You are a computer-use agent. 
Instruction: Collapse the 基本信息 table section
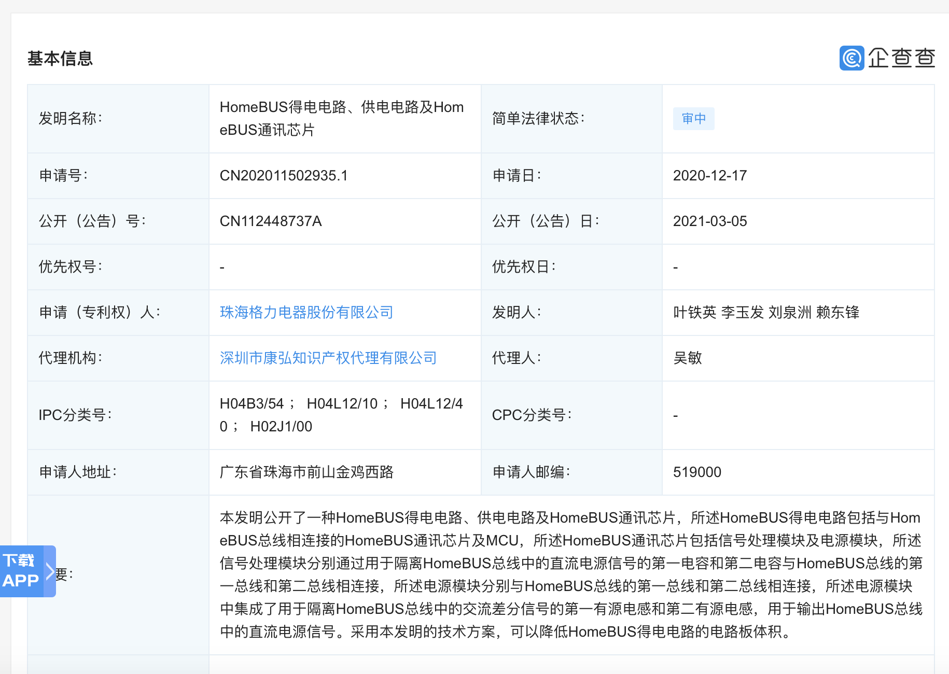click(x=60, y=59)
